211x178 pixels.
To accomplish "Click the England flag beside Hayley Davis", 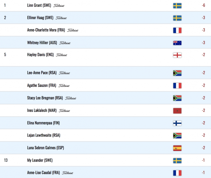I will point(177,55).
